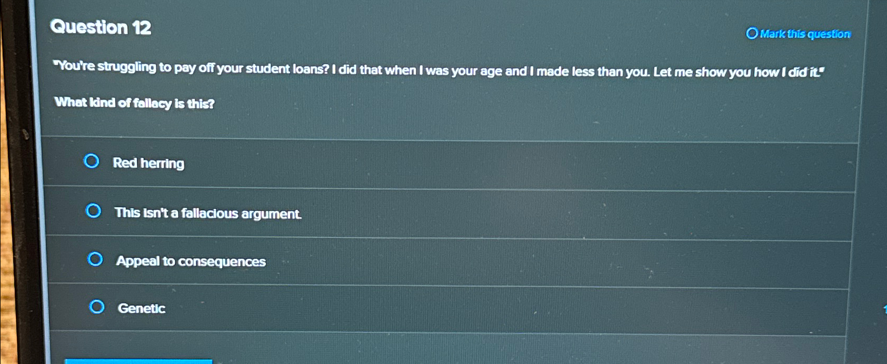Click the Mark this question link
This screenshot has width=887, height=364.
point(804,34)
